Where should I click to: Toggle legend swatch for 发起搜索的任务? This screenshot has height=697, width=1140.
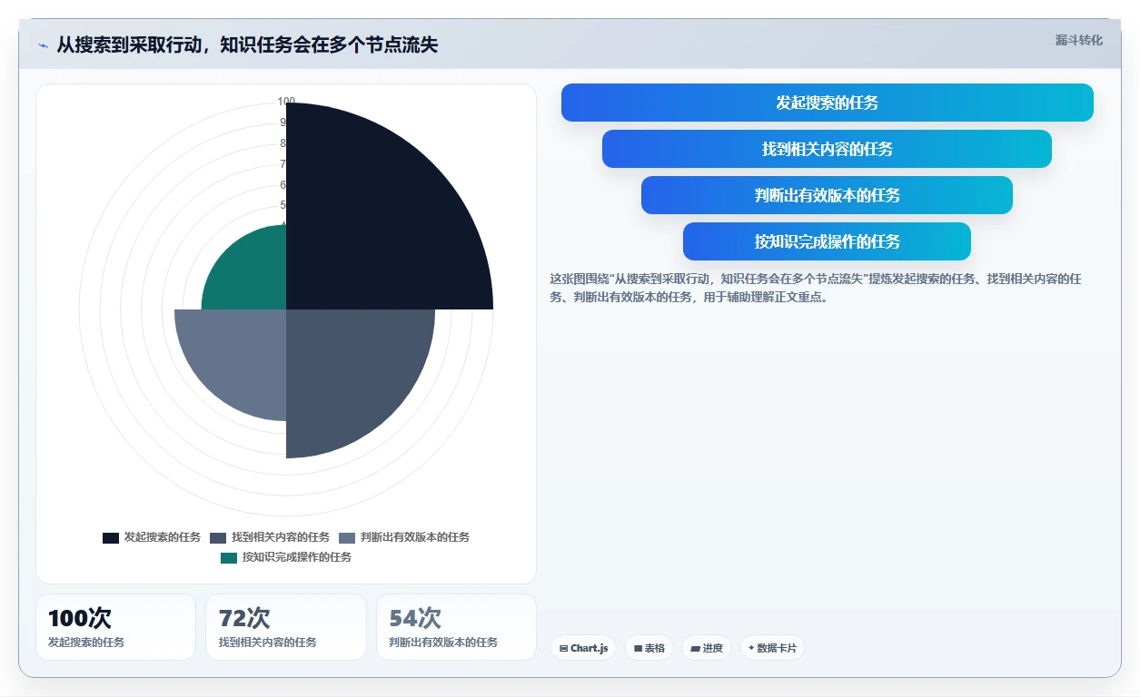(111, 538)
